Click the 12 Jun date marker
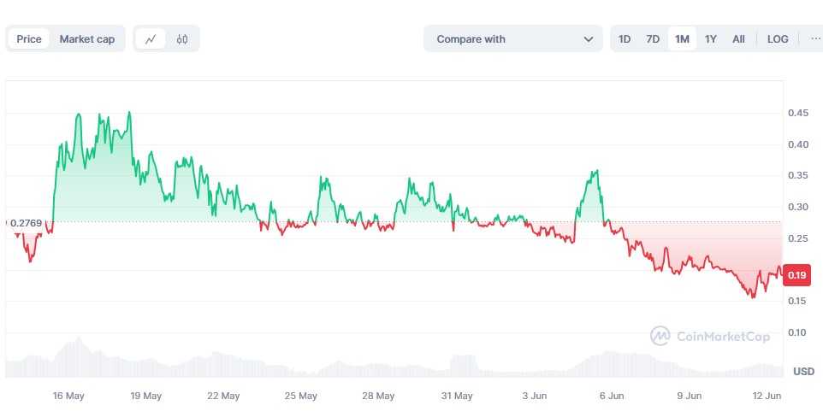Image resolution: width=823 pixels, height=417 pixels. [x=767, y=396]
